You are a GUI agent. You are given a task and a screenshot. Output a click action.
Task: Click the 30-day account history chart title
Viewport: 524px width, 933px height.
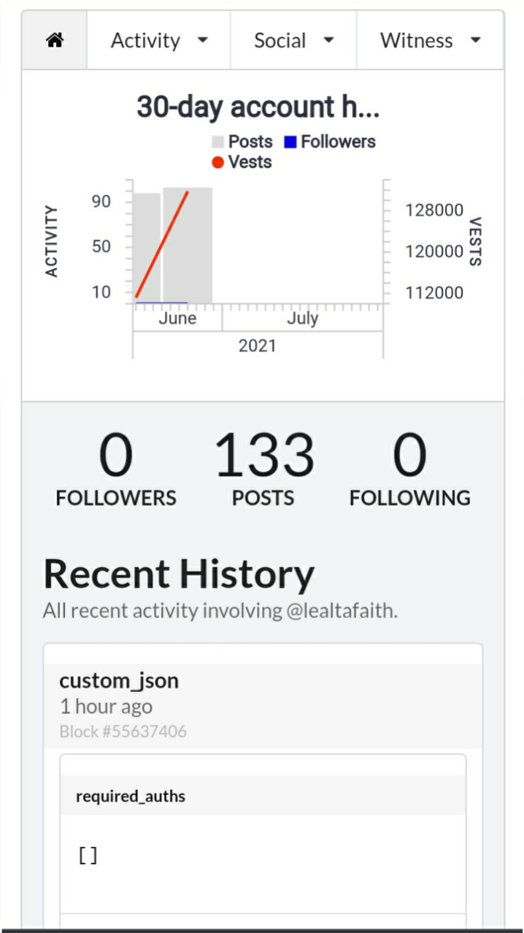point(258,107)
